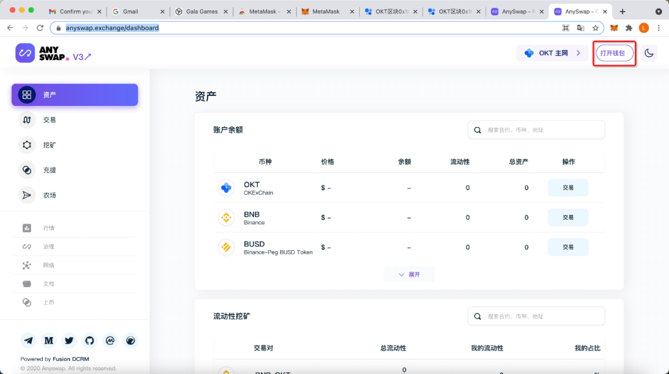Bookmark this page with star icon

[596, 28]
